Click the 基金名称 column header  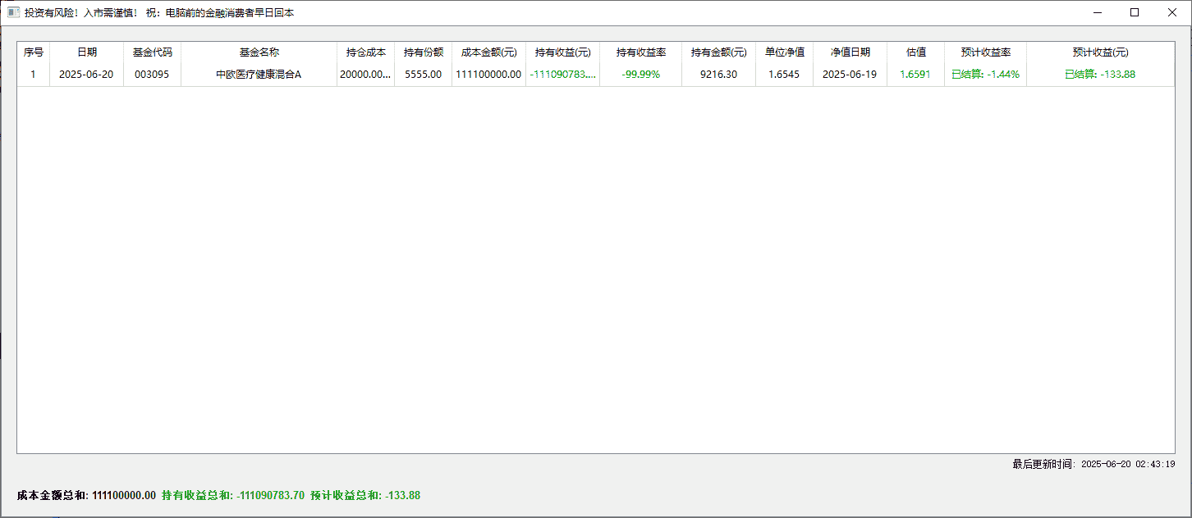258,51
